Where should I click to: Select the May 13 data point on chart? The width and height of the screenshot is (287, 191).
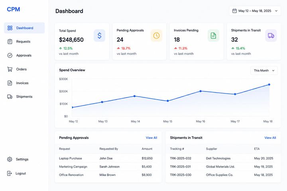pyautogui.click(x=102, y=102)
